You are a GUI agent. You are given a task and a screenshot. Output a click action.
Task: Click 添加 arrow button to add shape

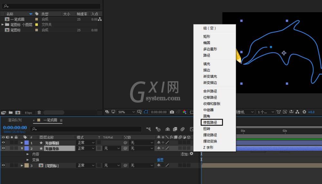click(x=191, y=153)
